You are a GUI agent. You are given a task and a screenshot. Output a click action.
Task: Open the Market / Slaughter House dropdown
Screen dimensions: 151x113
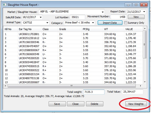click(x=103, y=12)
